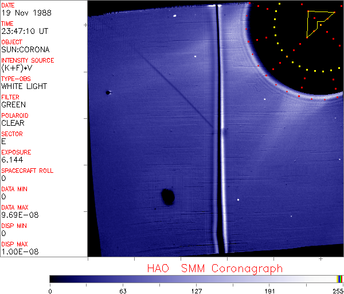This screenshot has height=294, width=344.
Task: Click the red TIME label
Action: [7, 24]
